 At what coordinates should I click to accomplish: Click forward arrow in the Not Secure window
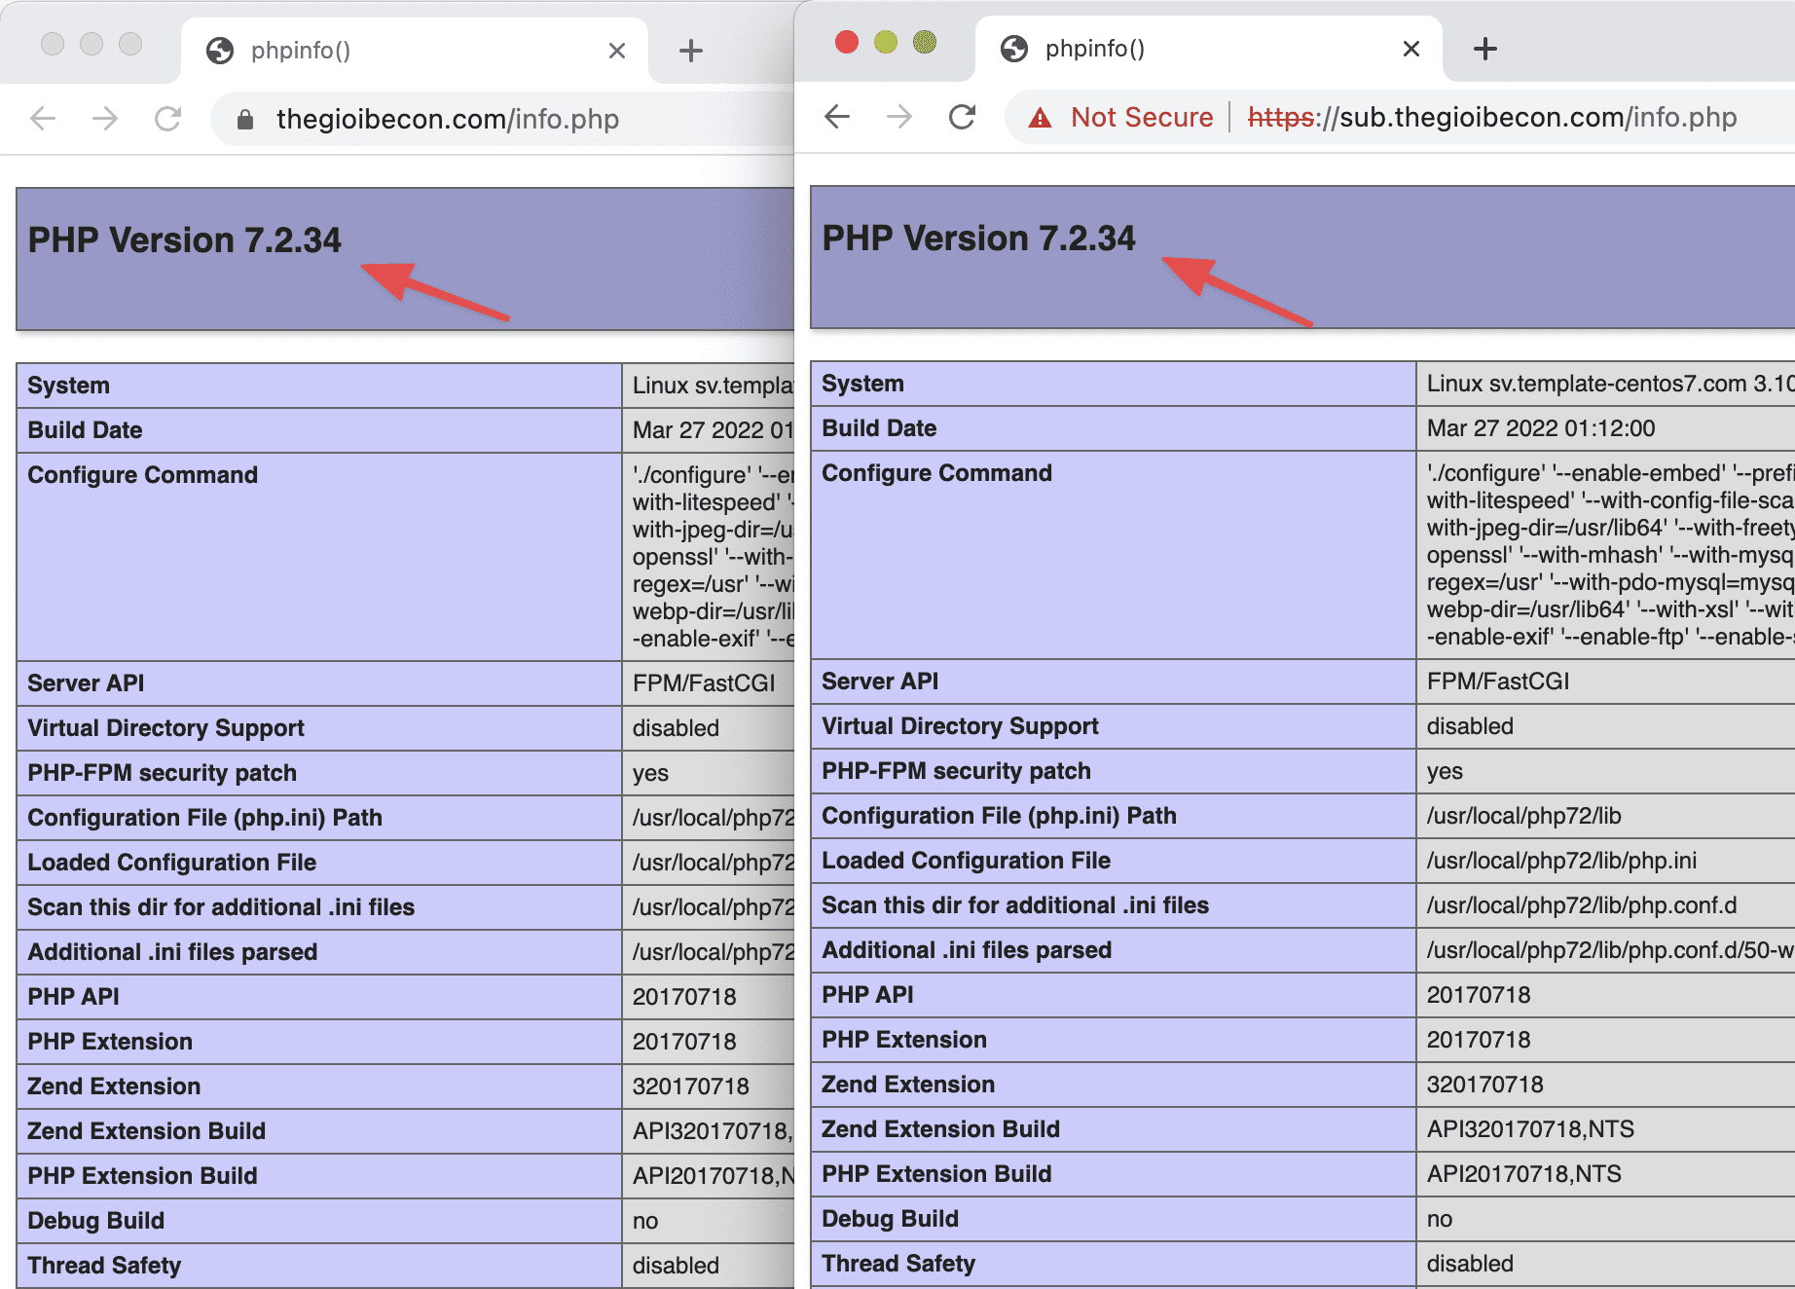[x=899, y=117]
